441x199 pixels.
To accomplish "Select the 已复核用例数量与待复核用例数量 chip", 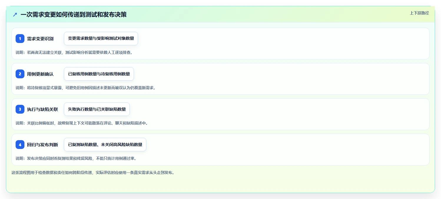I will pyautogui.click(x=99, y=74).
